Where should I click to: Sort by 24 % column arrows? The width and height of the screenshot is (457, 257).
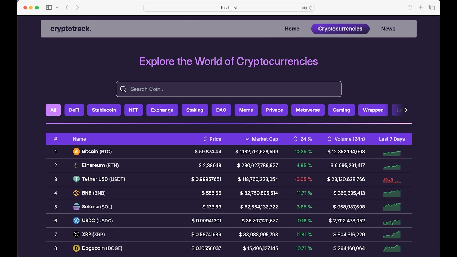[x=296, y=139]
